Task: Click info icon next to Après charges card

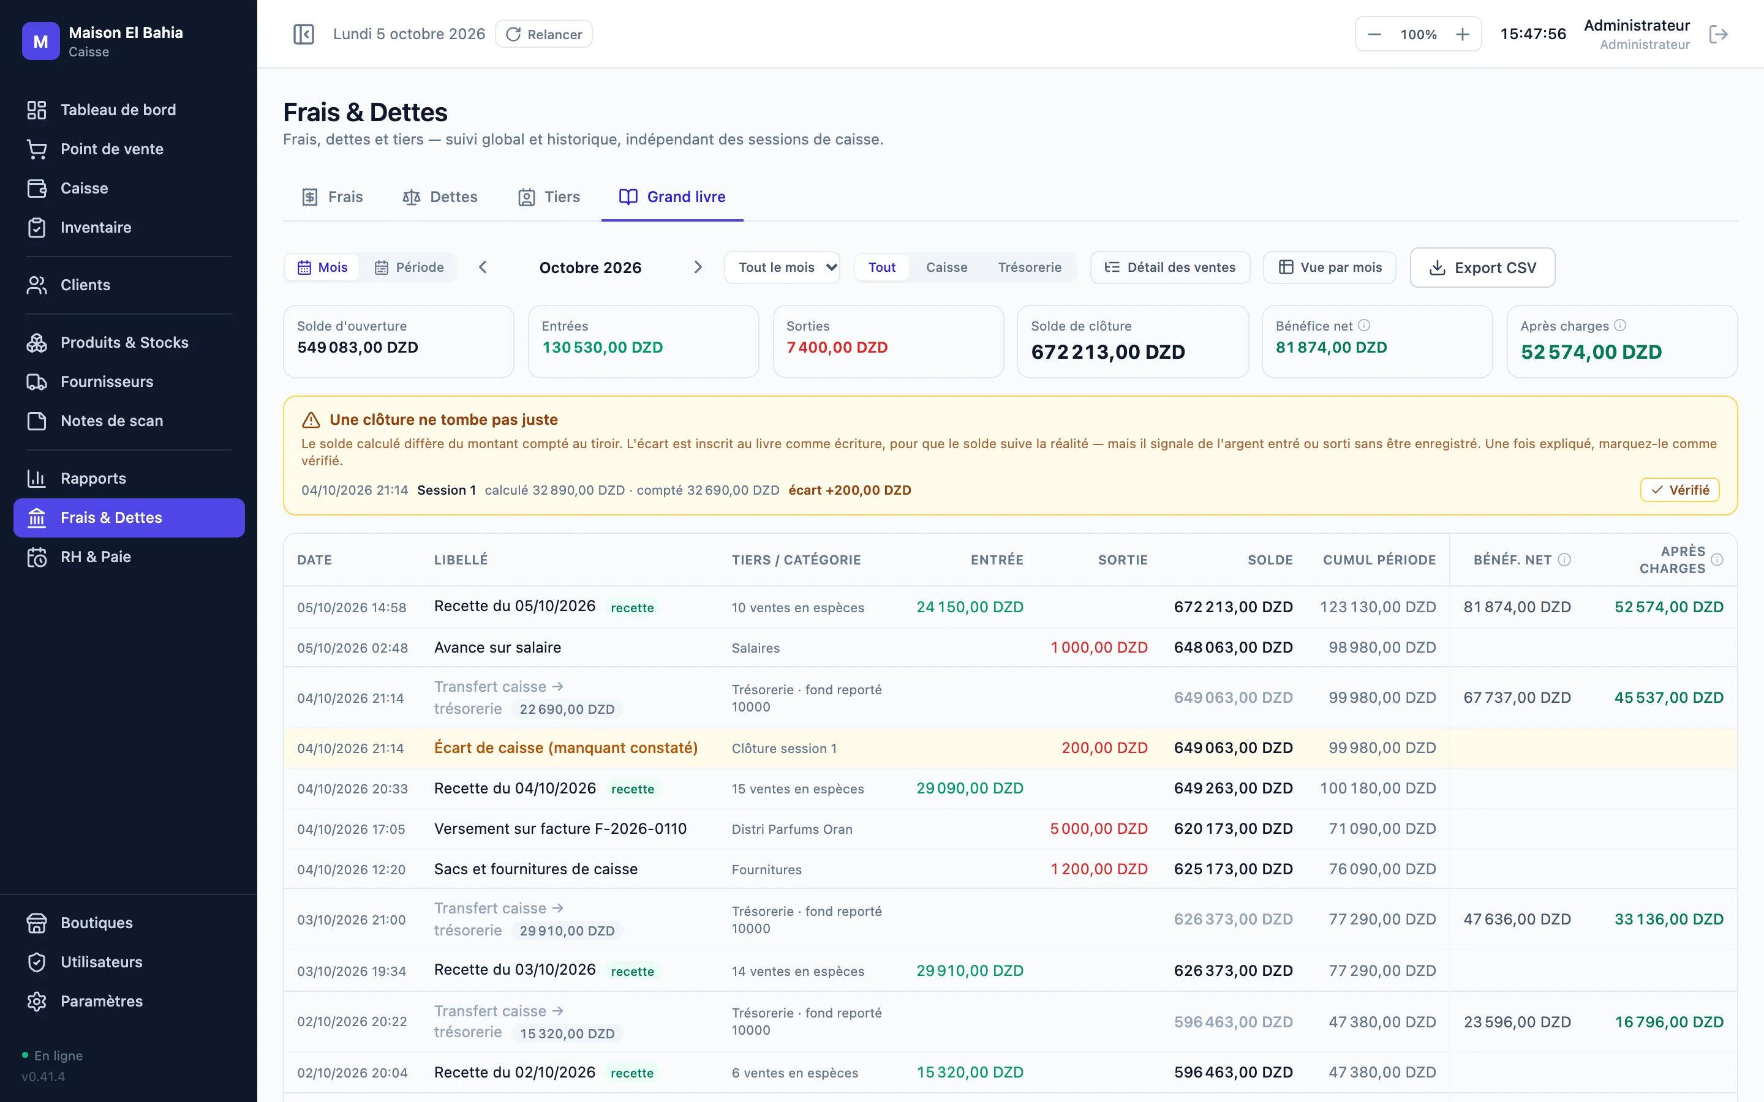Action: point(1619,325)
